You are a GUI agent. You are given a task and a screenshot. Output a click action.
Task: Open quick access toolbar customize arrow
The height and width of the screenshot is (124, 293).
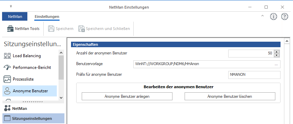click(11, 6)
